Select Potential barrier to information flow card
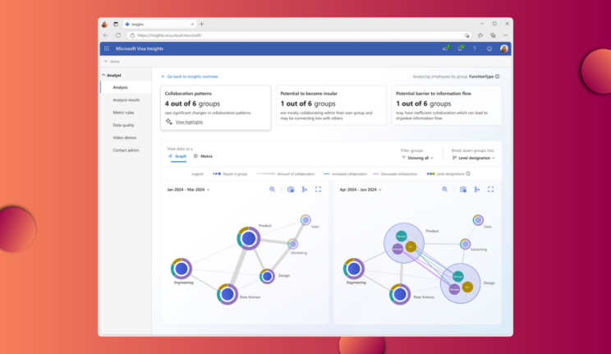611x354 pixels. [x=447, y=105]
